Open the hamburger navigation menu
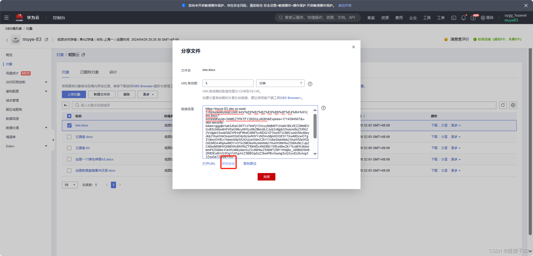 (6, 18)
